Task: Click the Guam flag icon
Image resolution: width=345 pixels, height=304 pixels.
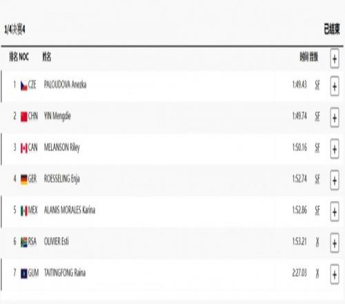Action: pos(24,274)
